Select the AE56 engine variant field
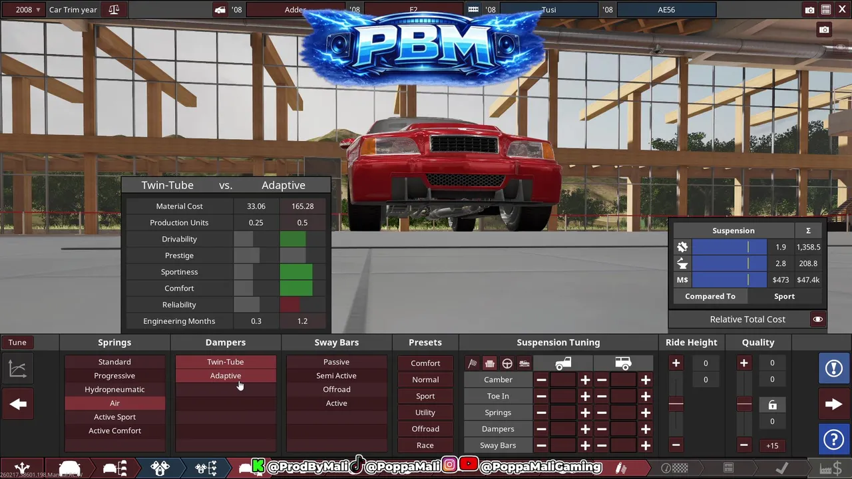This screenshot has height=479, width=852. pyautogui.click(x=666, y=9)
